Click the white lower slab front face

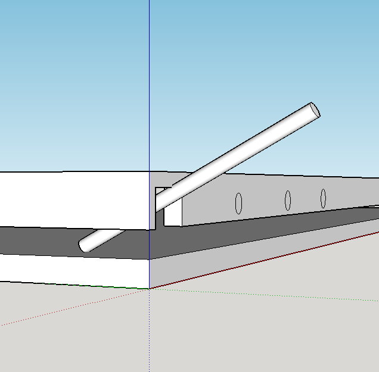[72, 269]
